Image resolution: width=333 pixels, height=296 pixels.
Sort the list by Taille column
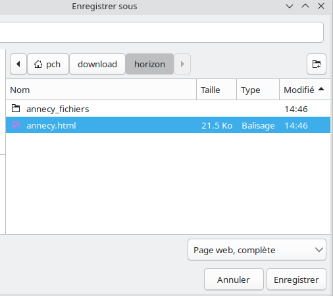point(217,90)
